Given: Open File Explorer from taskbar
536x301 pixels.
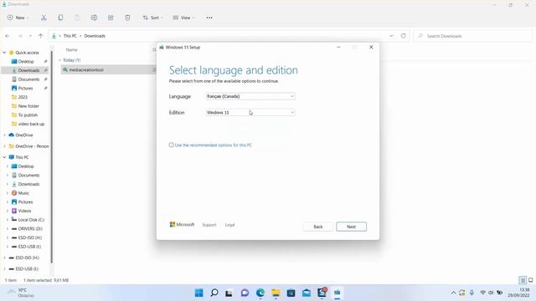Looking at the screenshot, I should (276, 293).
